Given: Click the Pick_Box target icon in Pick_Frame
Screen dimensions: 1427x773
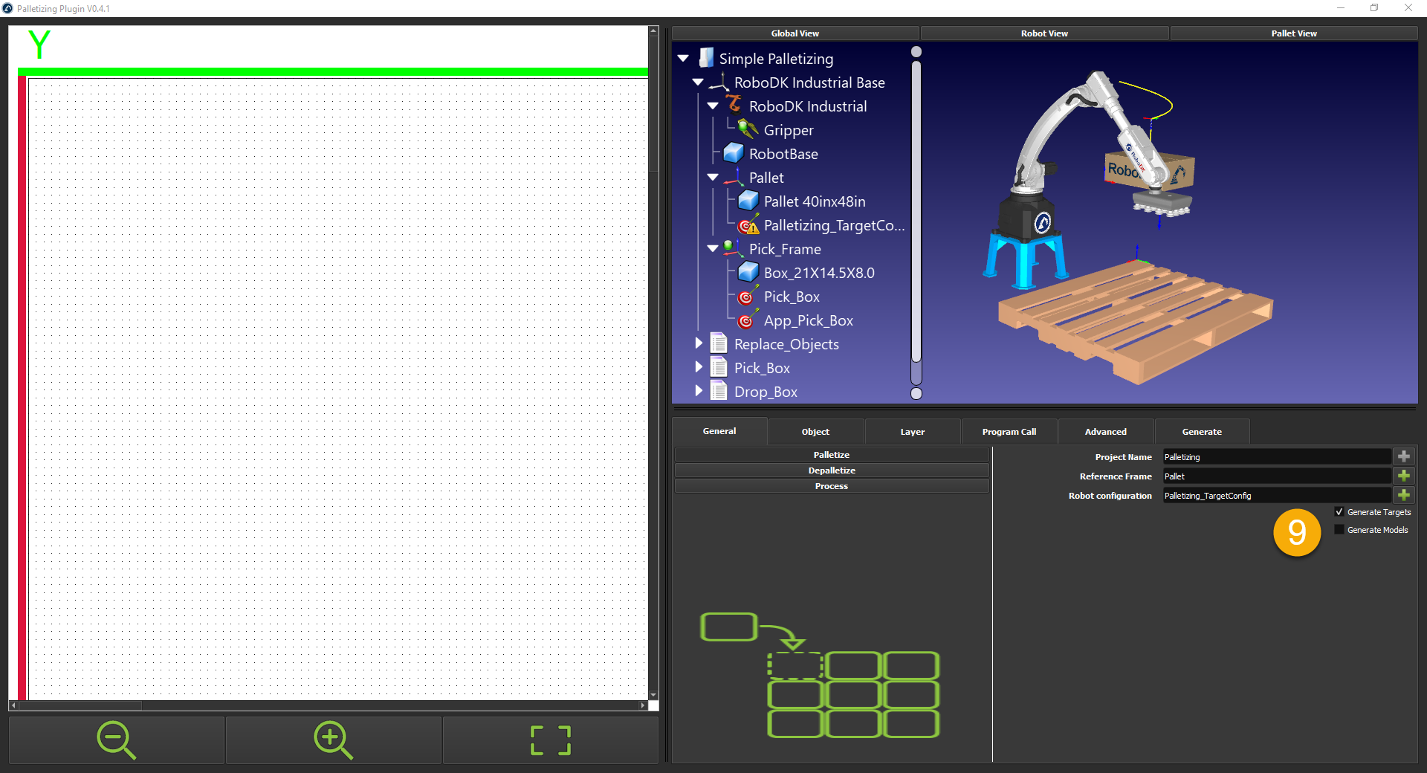Looking at the screenshot, I should 746,297.
